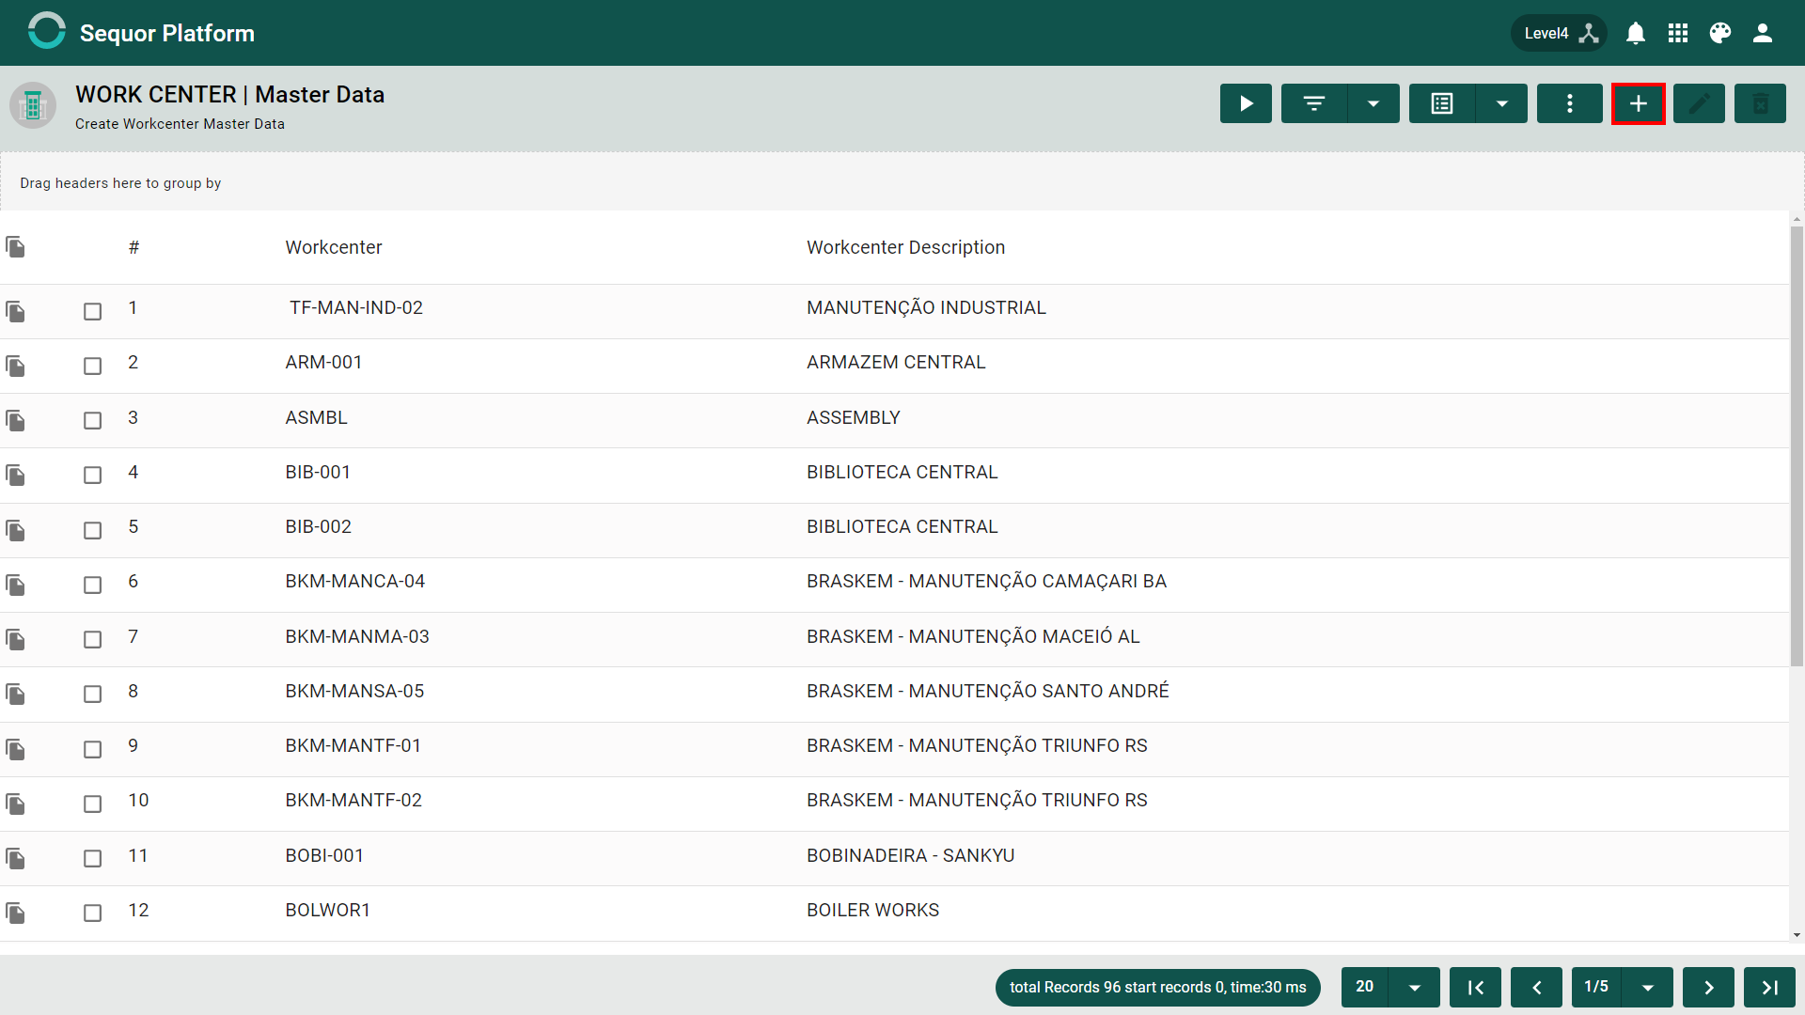Screen dimensions: 1805x1015
Task: Click the total Records status badge
Action: point(1157,987)
